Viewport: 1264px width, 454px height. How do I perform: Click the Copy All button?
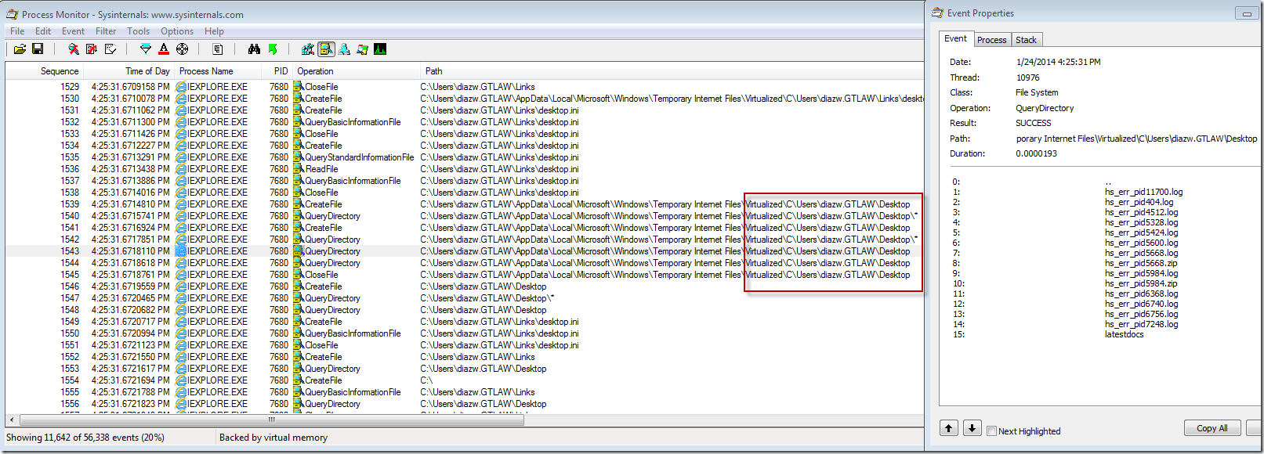tap(1211, 428)
